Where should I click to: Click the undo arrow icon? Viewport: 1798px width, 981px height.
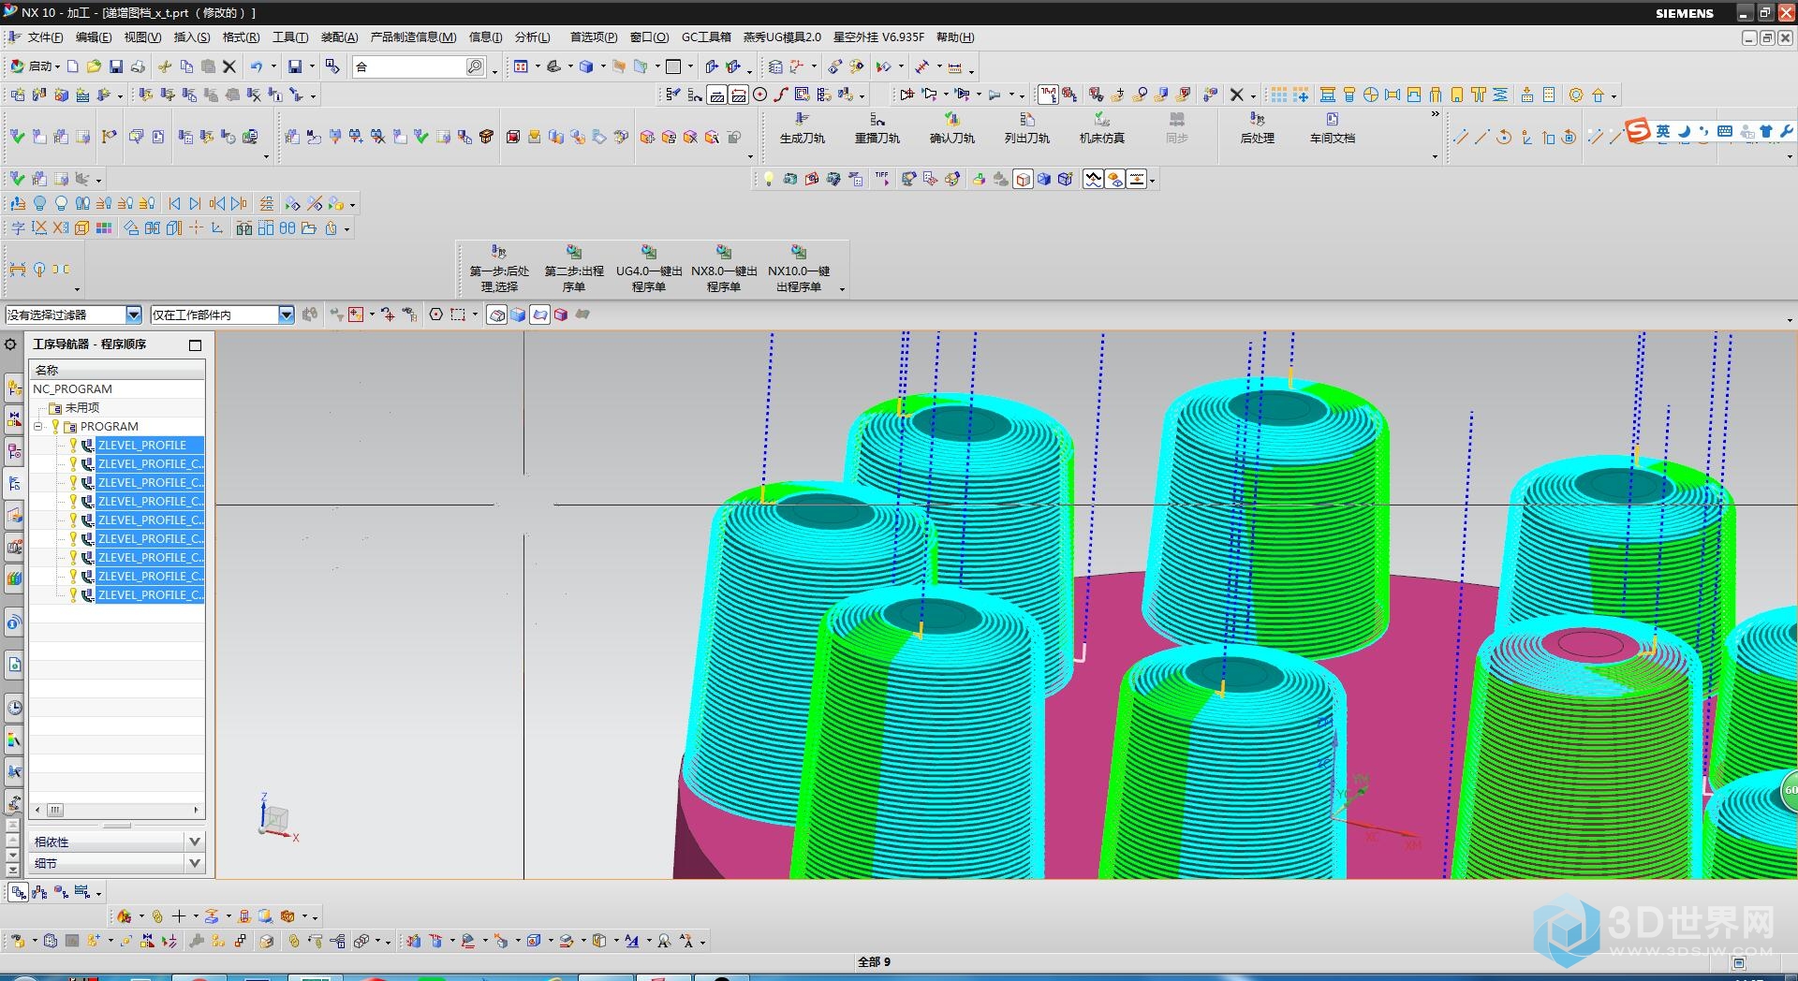256,66
